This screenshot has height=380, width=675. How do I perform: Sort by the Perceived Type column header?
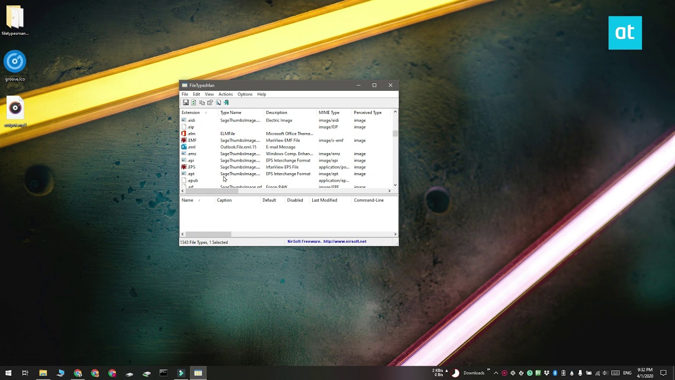tap(371, 112)
